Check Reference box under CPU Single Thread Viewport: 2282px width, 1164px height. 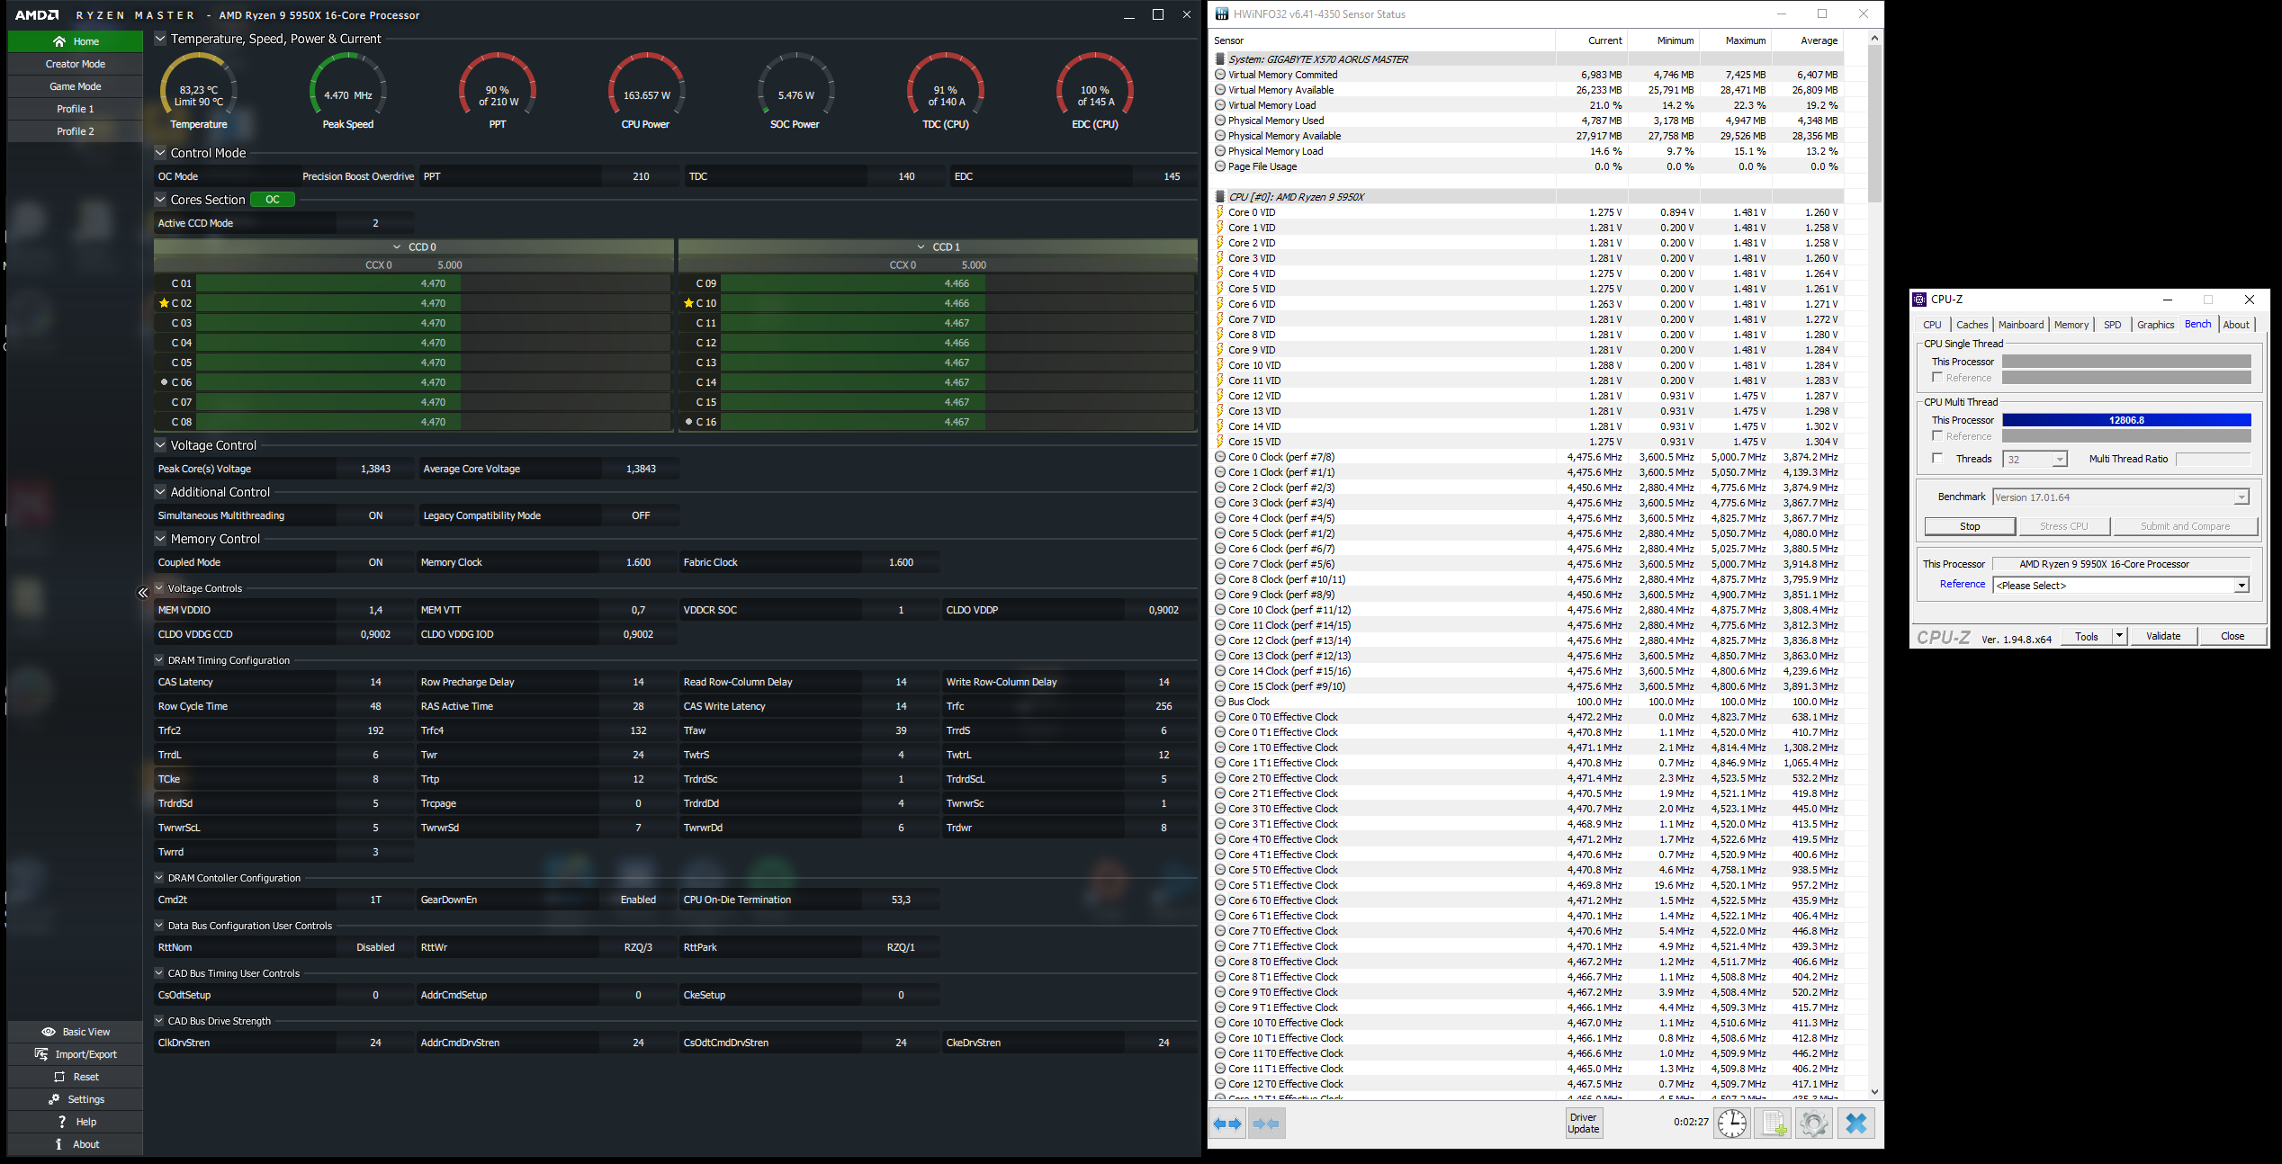[x=1937, y=378]
